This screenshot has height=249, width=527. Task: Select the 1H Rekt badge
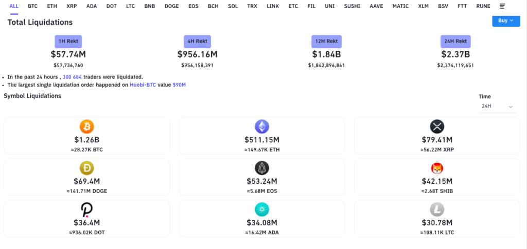coord(68,41)
